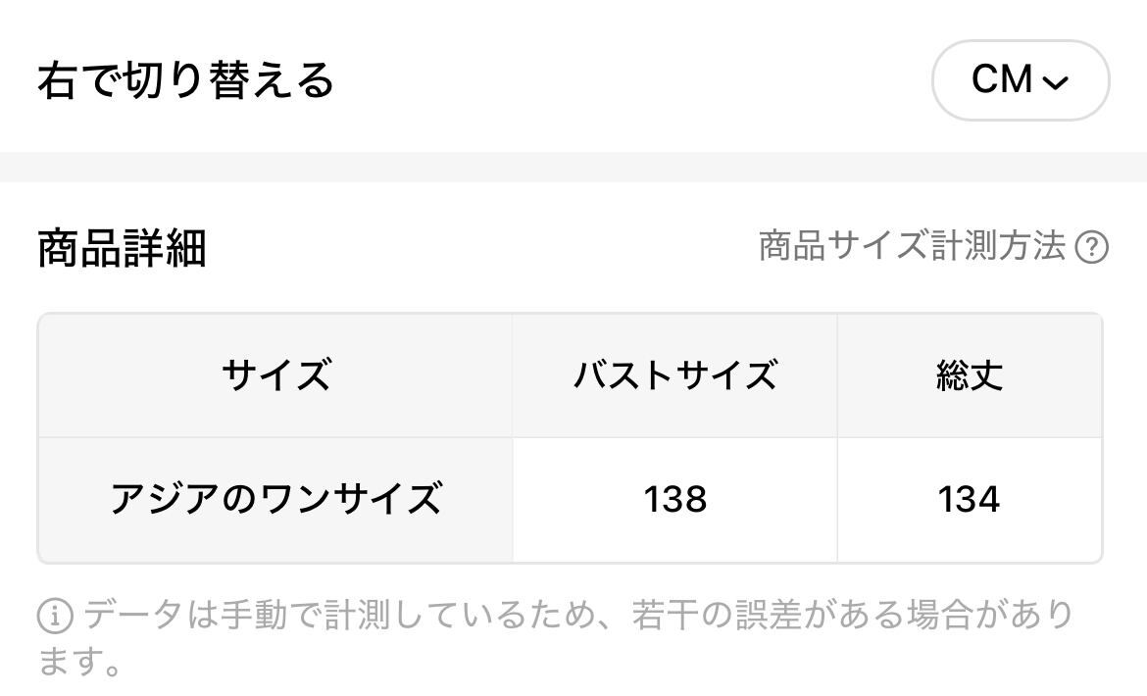Click the letters CM in the unit selector
Viewport: 1147px width, 696px height.
point(1001,80)
